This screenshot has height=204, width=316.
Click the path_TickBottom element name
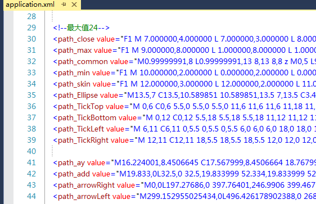coord(87,118)
